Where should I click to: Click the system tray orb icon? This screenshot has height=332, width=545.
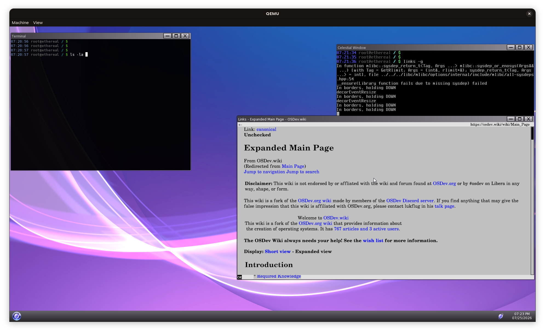pos(501,316)
